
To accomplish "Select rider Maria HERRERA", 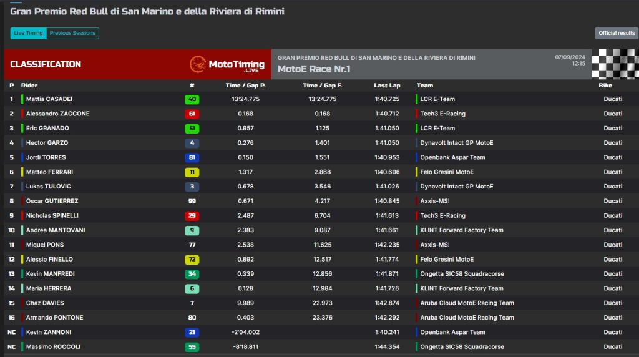I will 49,288.
